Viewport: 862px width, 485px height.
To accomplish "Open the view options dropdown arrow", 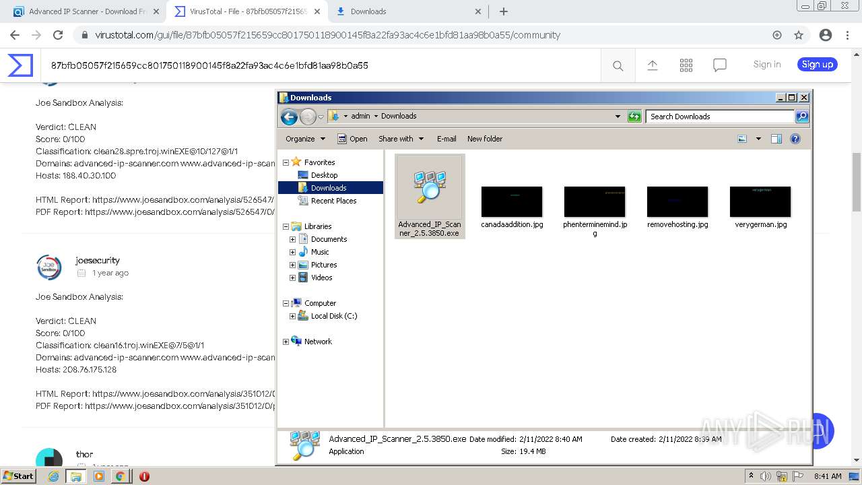I will [x=758, y=139].
